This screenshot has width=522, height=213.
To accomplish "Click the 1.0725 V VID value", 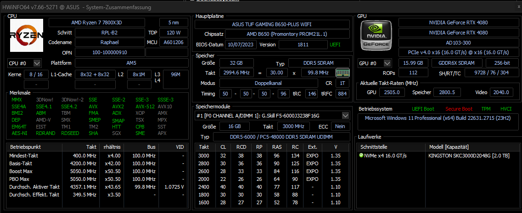I will point(174,187).
